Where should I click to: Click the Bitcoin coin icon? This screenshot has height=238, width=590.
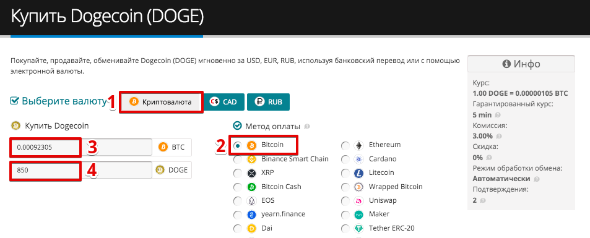pos(251,145)
